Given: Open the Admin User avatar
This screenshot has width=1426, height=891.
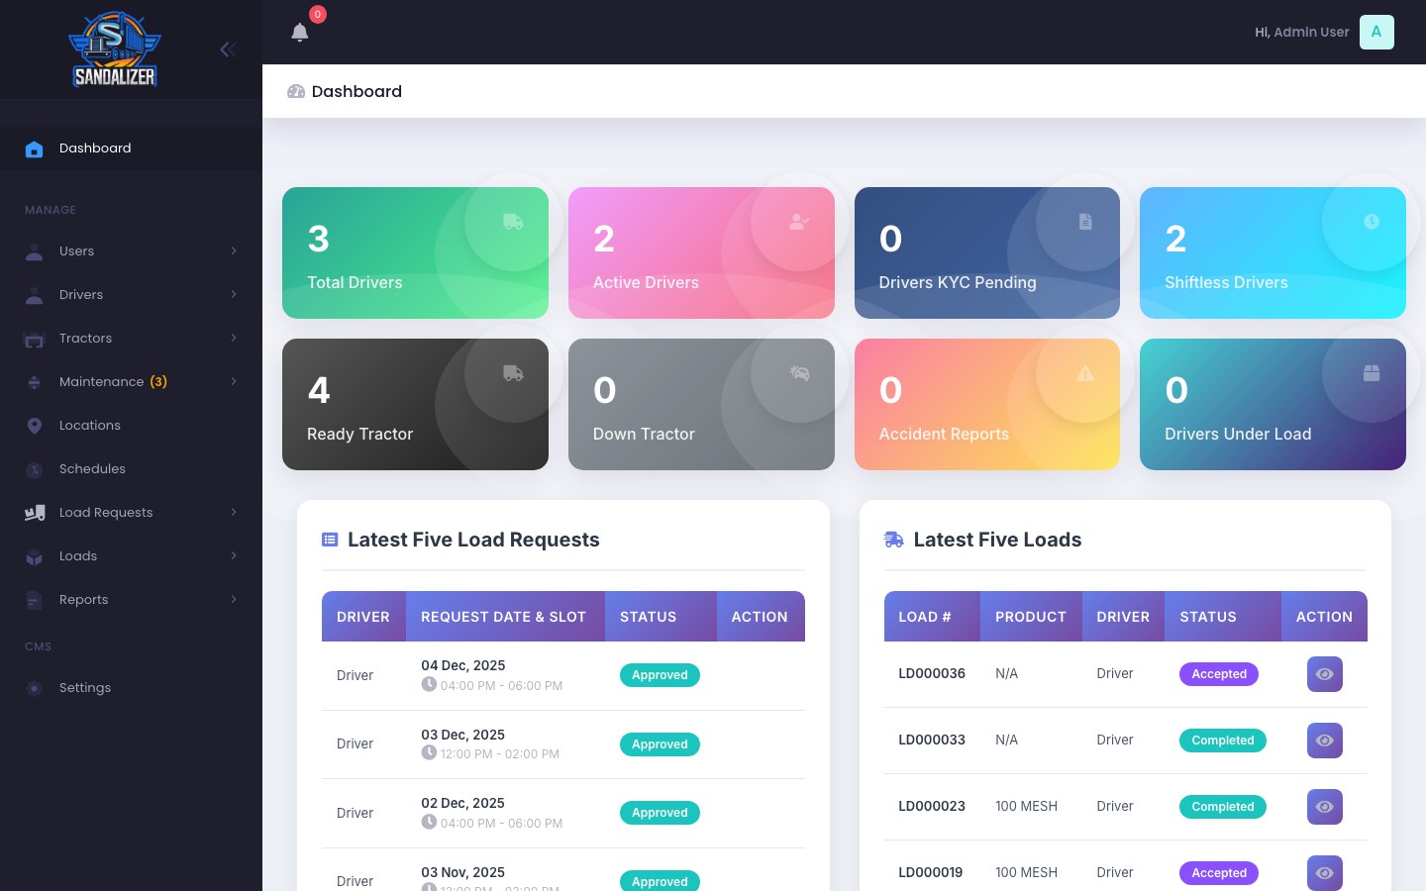Looking at the screenshot, I should point(1376,33).
